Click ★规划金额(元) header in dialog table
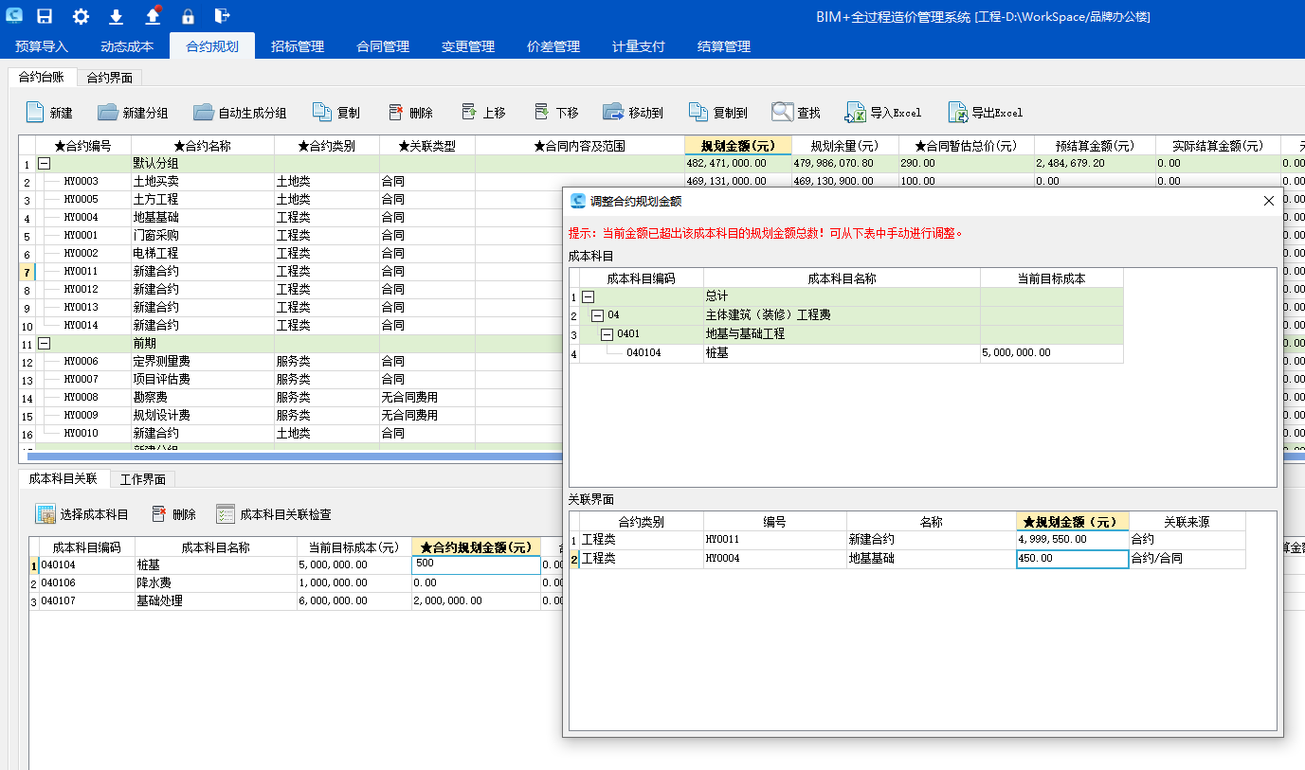Image resolution: width=1305 pixels, height=770 pixels. [x=1072, y=522]
